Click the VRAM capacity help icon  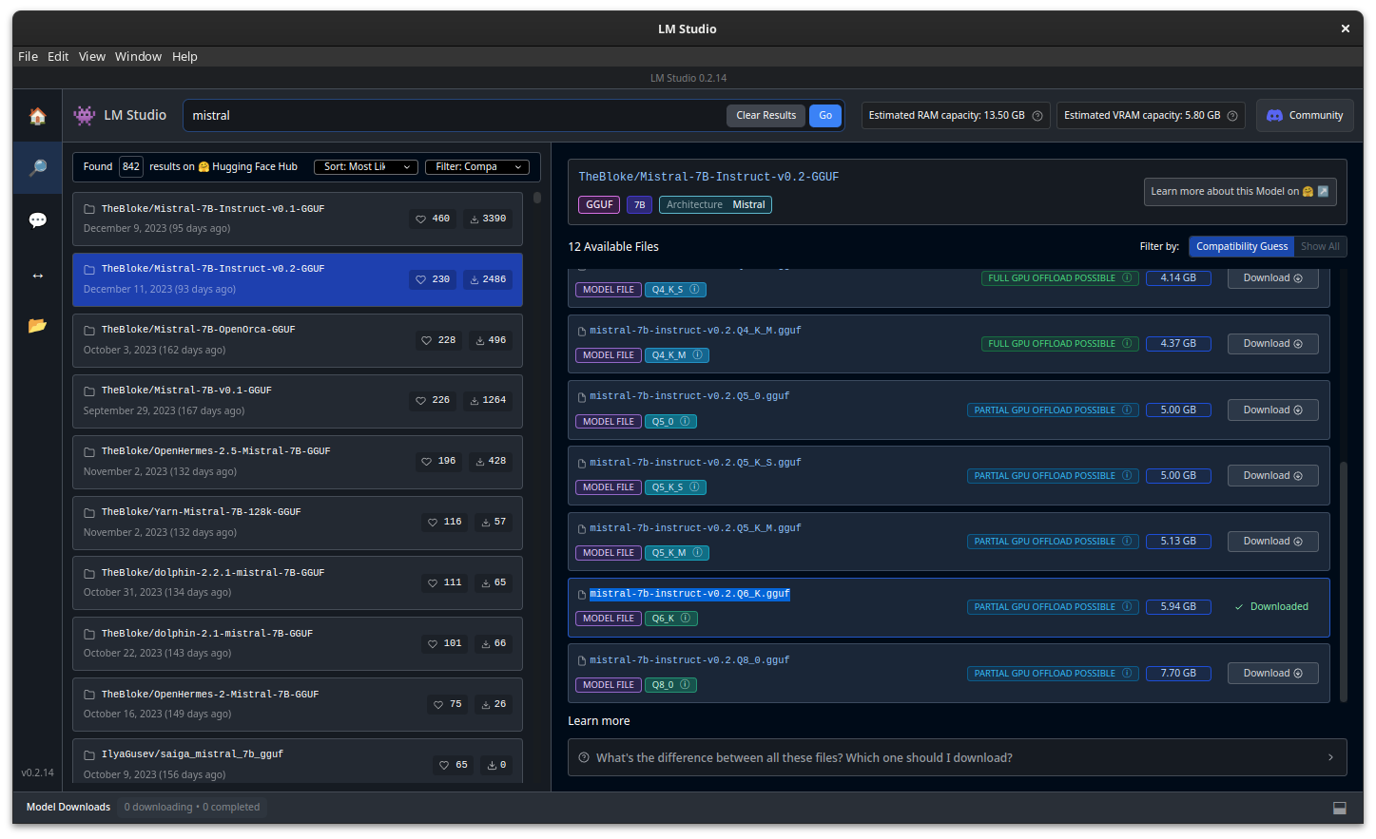pos(1232,116)
